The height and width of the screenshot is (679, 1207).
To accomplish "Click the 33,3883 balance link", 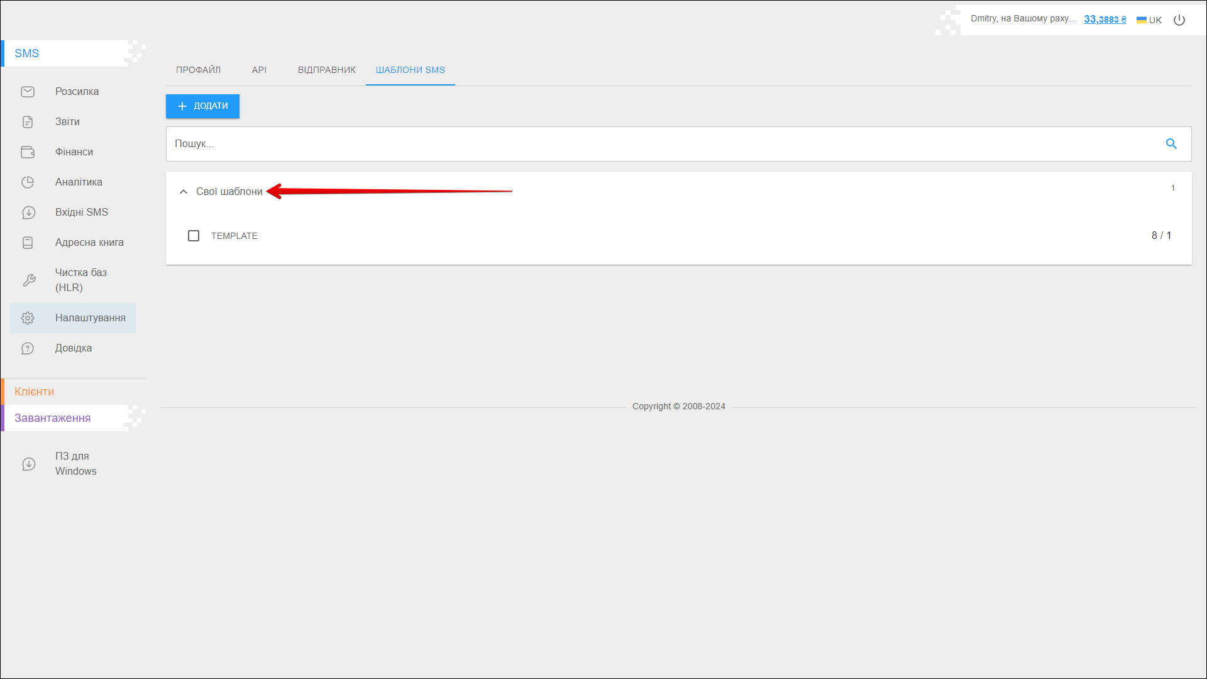I will click(1105, 19).
